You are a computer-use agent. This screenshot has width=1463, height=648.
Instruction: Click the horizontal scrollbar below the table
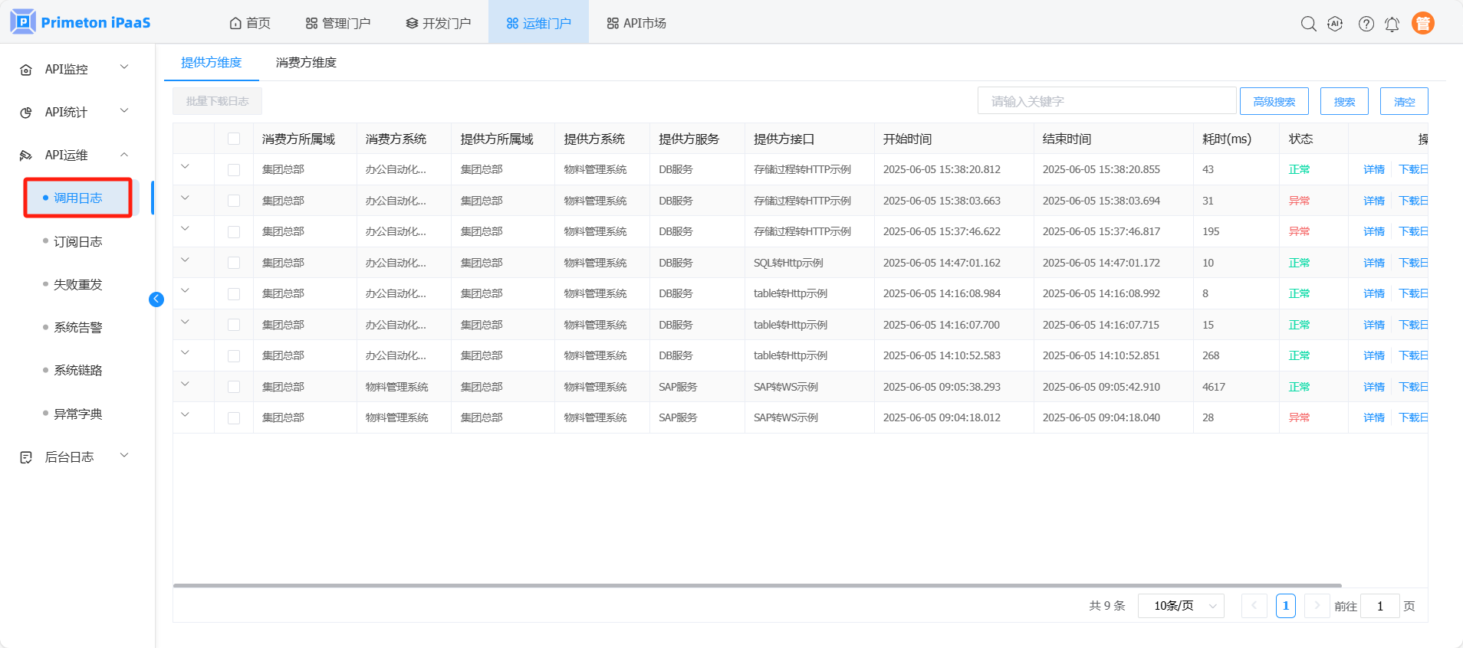point(757,586)
